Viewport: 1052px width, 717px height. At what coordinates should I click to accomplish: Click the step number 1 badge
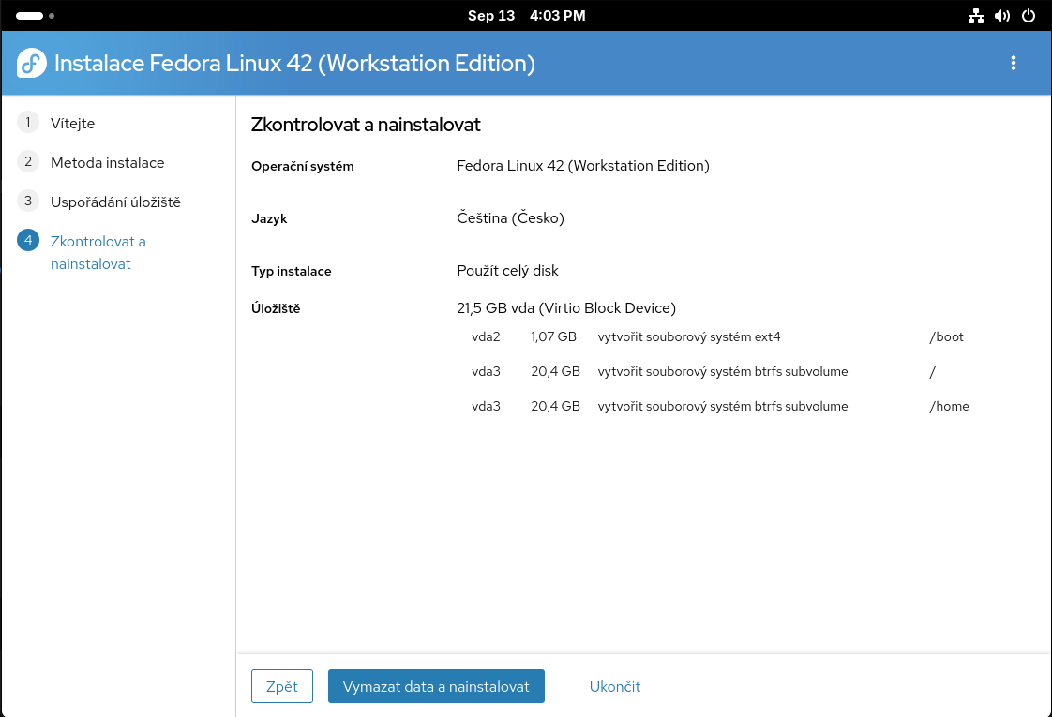(28, 122)
